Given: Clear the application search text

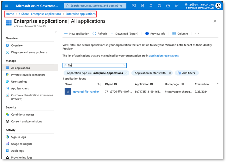Looking at the screenshot, I should pos(124,65).
